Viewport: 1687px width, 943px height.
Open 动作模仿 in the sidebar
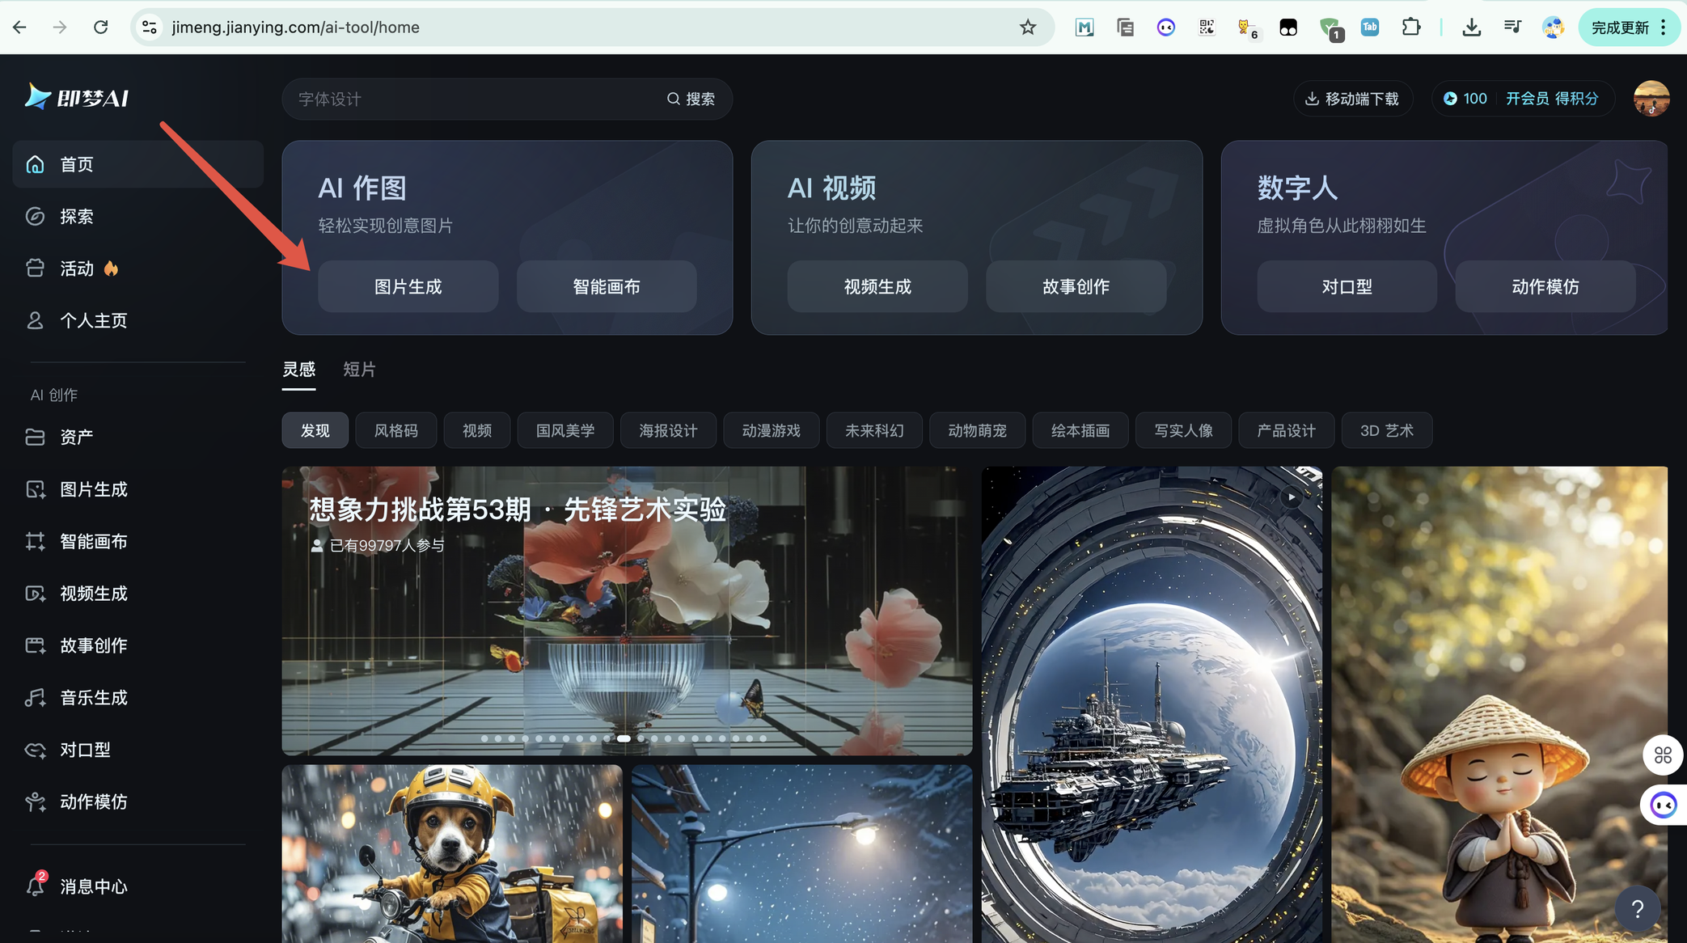point(93,801)
